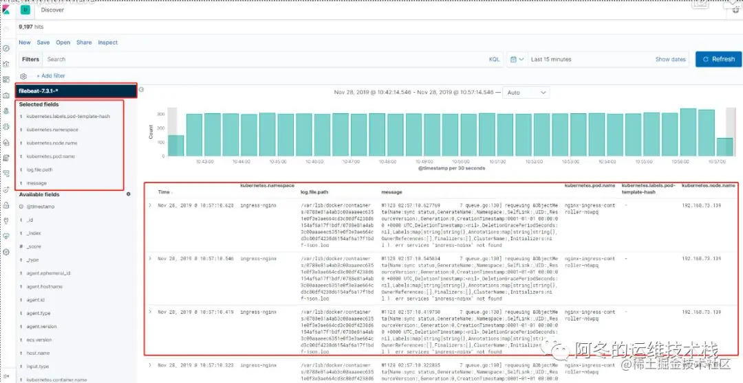743x383 pixels.
Task: Open APM from the side navigation
Action: point(6,174)
